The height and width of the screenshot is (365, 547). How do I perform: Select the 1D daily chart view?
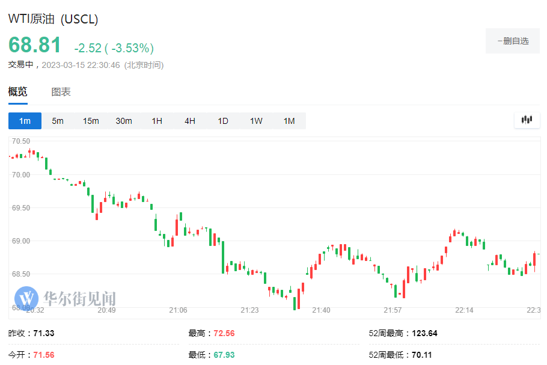pyautogui.click(x=222, y=120)
